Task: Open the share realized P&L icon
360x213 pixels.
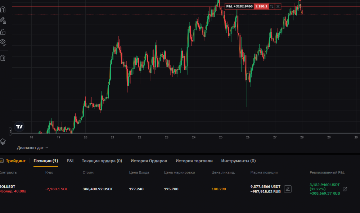Action: (345, 189)
